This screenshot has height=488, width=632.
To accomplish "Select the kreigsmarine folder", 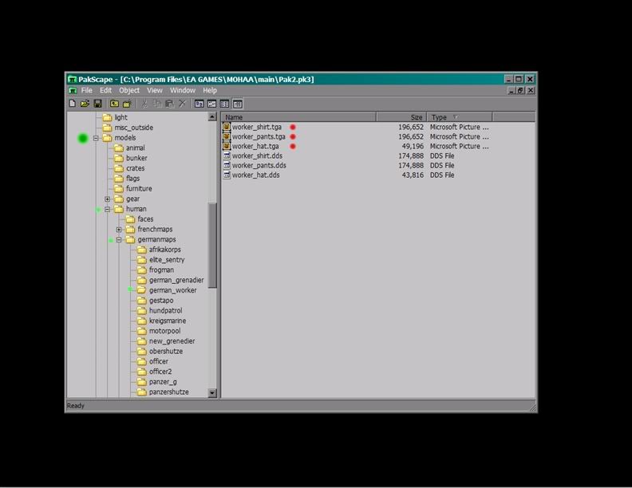I will (x=168, y=321).
